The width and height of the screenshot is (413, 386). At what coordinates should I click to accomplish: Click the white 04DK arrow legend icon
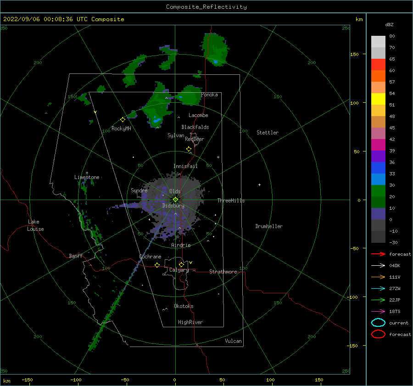click(x=378, y=265)
